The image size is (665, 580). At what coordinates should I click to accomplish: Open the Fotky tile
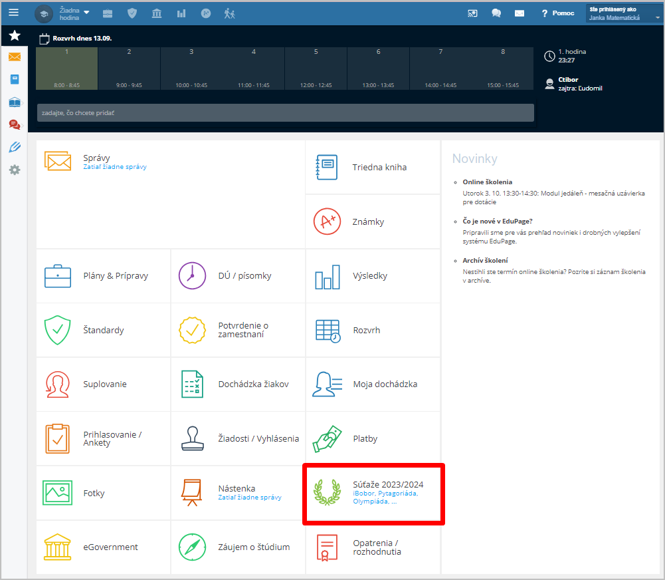103,493
